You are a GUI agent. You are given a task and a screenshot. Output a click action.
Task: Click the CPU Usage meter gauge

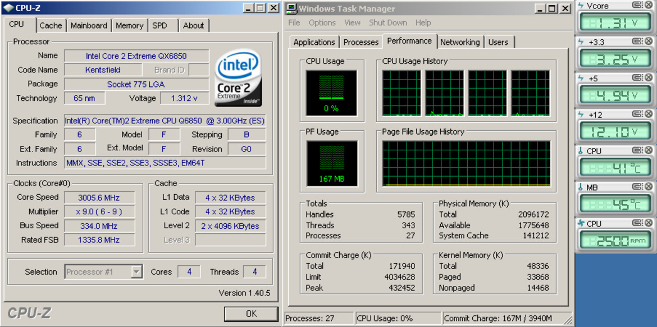331,93
